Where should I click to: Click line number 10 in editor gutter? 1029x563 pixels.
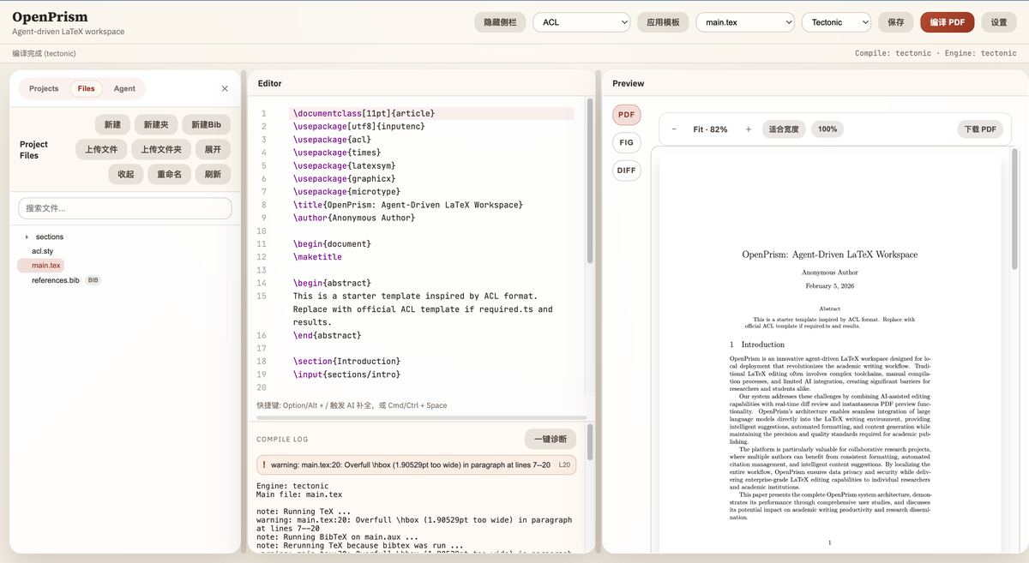tap(262, 231)
